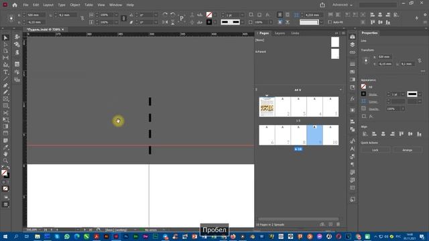Expand Pages panel flyout menu
The width and height of the screenshot is (429, 241).
(x=343, y=33)
